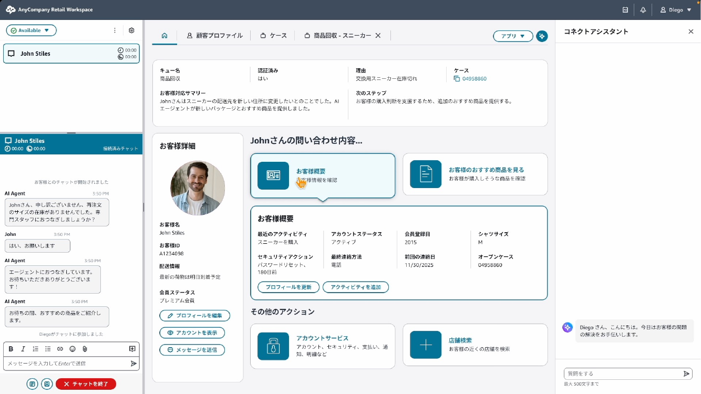Open settings gear in contact panel
Image resolution: width=701 pixels, height=394 pixels.
tap(132, 30)
